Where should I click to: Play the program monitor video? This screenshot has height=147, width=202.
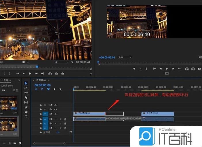coord(167,69)
